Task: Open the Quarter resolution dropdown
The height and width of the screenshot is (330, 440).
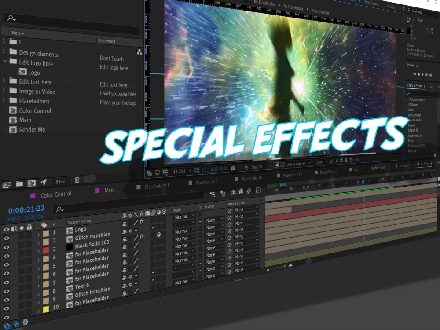Action: [261, 166]
